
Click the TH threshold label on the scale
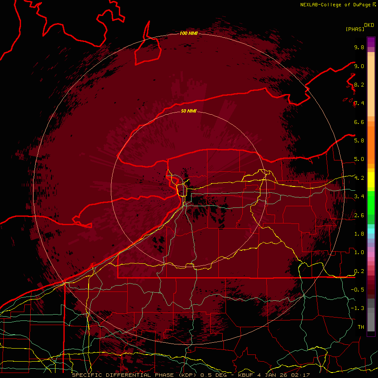(x=361, y=327)
